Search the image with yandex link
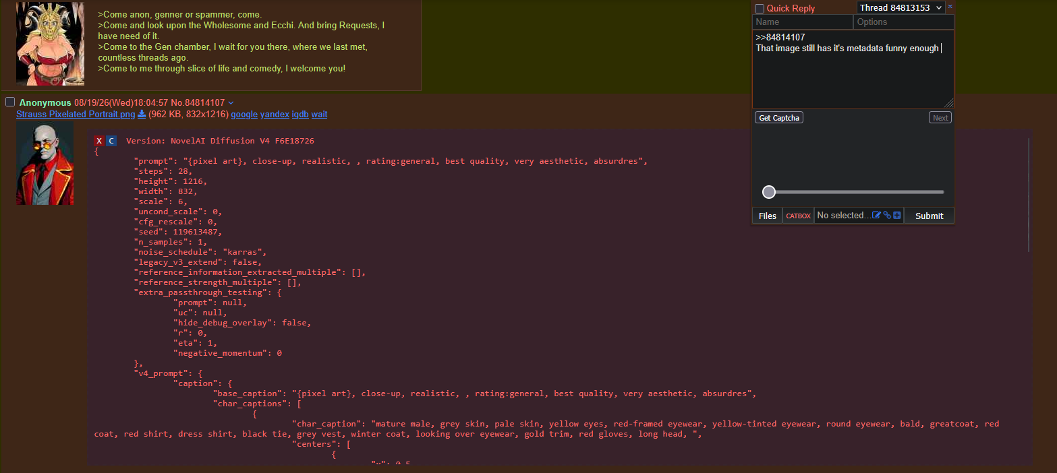The image size is (1057, 473). click(275, 115)
